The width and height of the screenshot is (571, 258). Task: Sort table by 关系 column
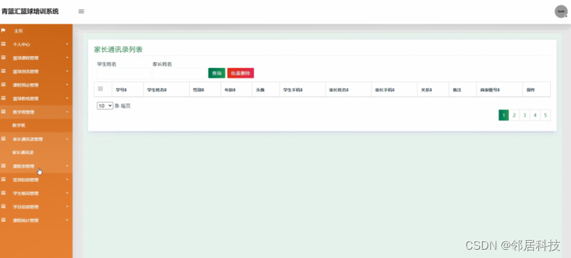pyautogui.click(x=431, y=89)
